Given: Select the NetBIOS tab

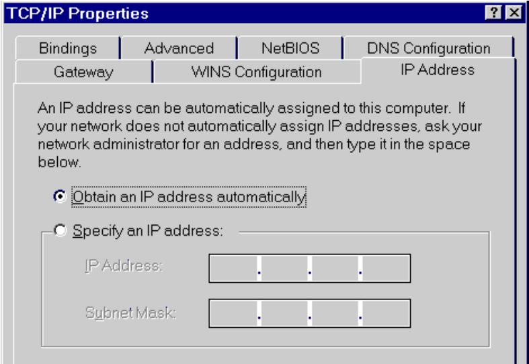Looking at the screenshot, I should (290, 48).
